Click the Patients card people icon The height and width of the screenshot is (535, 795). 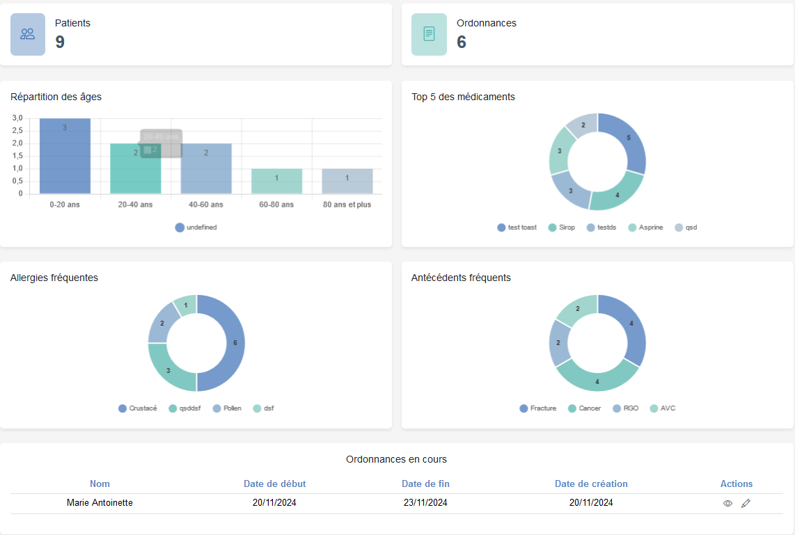click(x=28, y=34)
